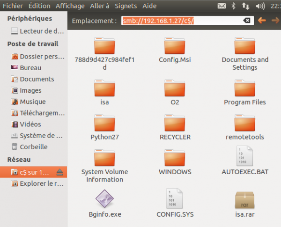Open the Python27 folder
281x227 pixels.
point(104,123)
